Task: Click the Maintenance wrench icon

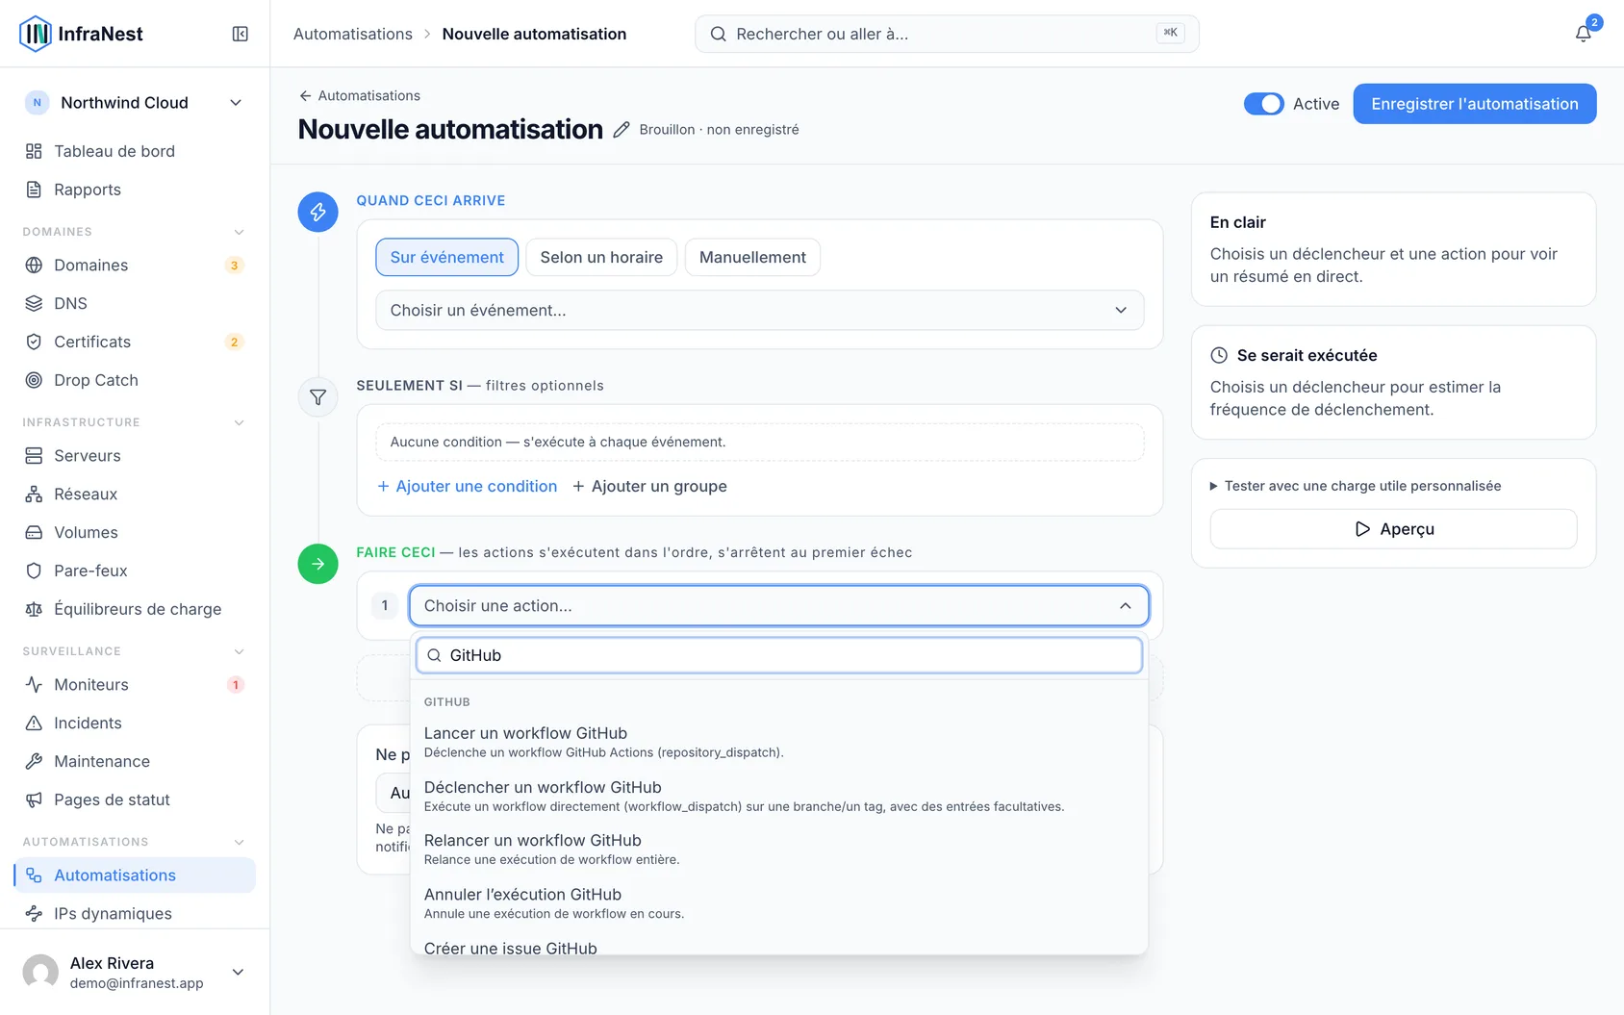Action: 34,761
